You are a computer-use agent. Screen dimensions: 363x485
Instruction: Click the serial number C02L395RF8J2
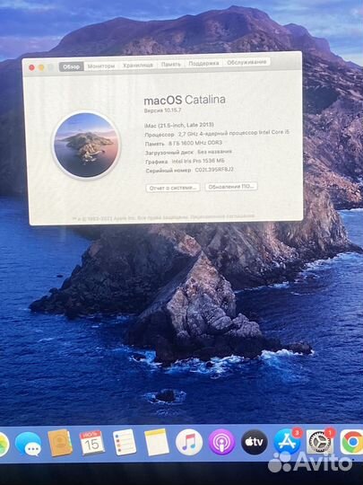point(214,170)
